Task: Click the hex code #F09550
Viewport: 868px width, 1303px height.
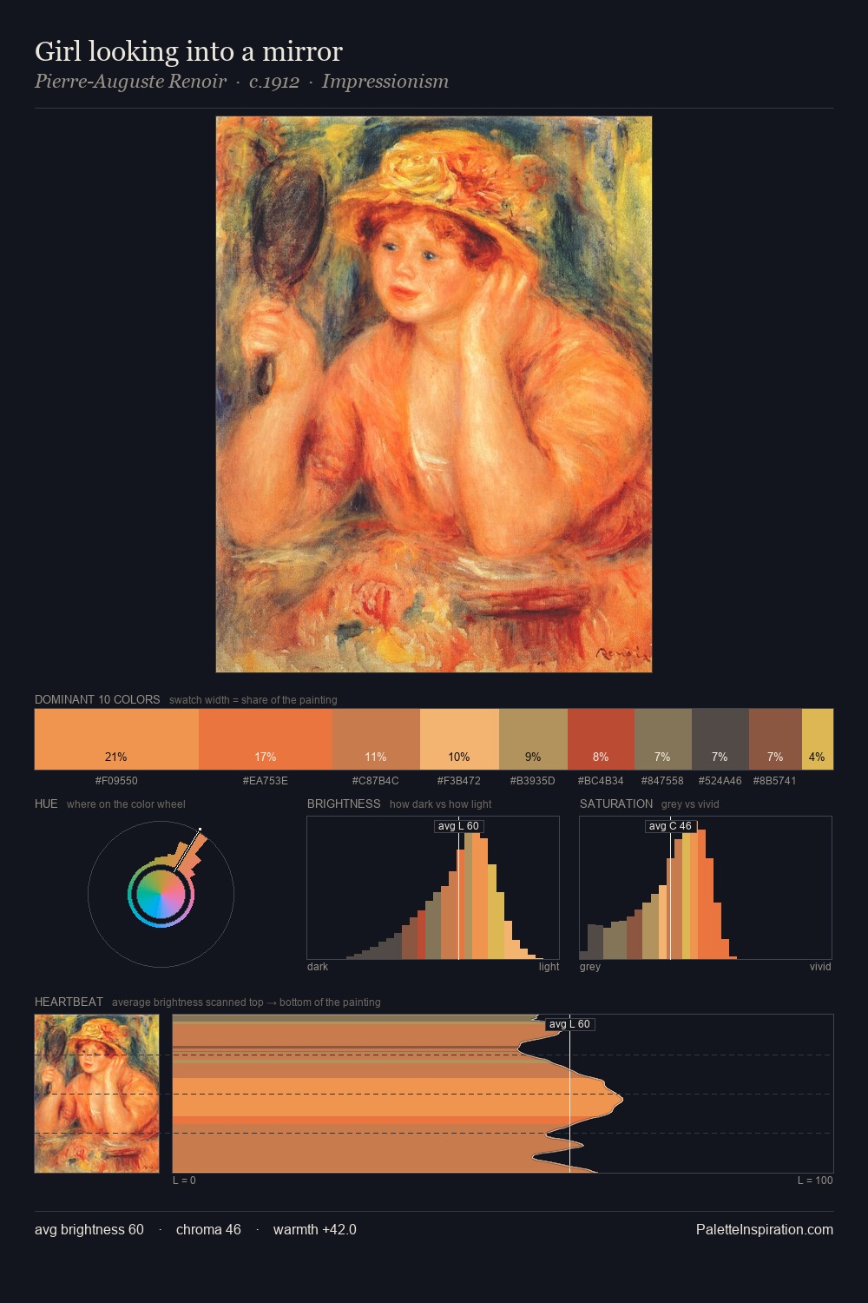Action: click(116, 781)
